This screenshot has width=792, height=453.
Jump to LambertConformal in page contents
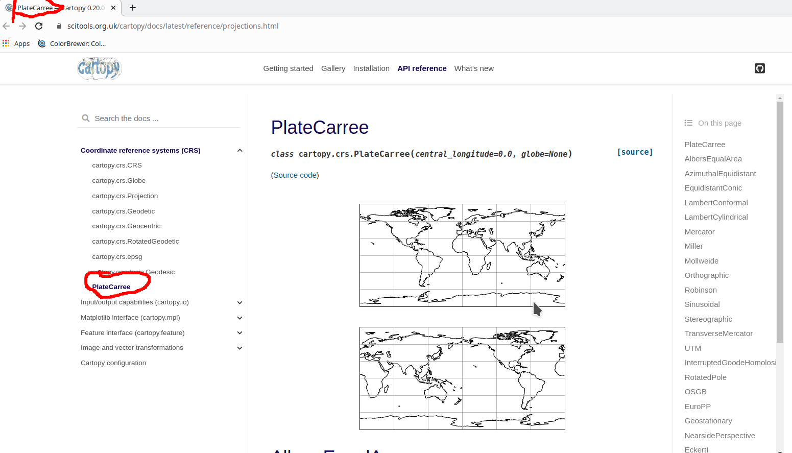716,203
